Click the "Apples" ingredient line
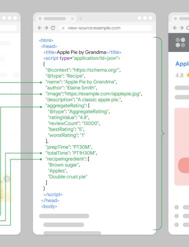The height and width of the screenshot is (247, 189). click(58, 171)
